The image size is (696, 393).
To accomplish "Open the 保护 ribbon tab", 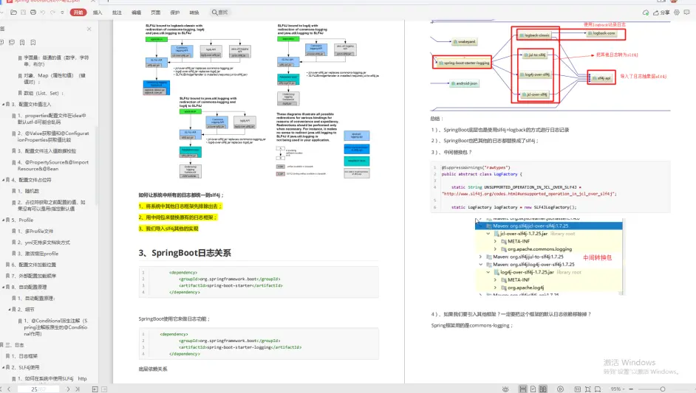I will click(175, 13).
